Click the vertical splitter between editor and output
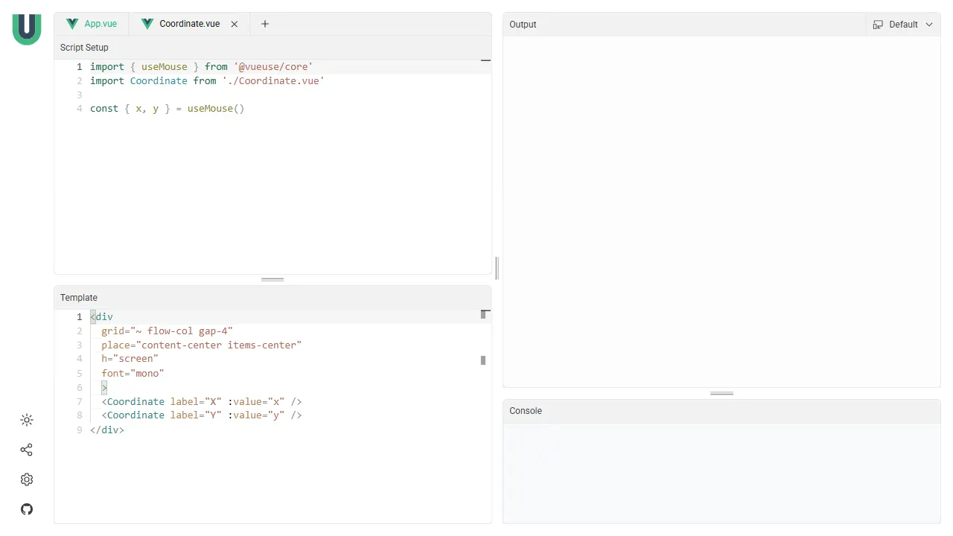Screen dimensions: 953x536 click(497, 268)
